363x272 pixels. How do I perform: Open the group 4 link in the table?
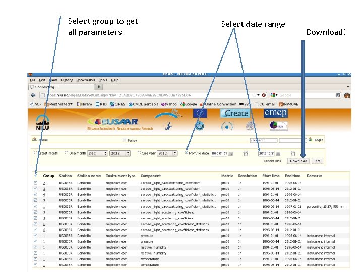pos(44,195)
